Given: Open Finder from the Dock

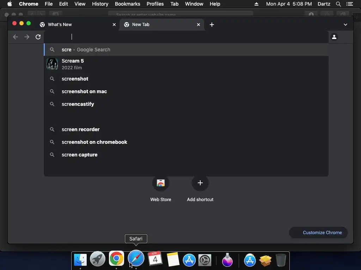Looking at the screenshot, I should [80, 260].
